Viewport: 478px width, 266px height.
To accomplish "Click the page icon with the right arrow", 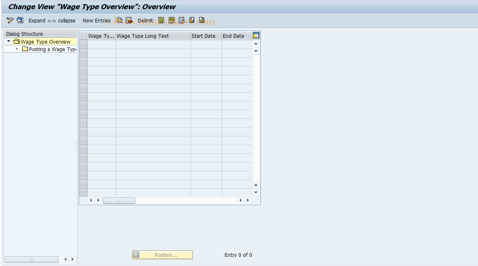I will [x=202, y=20].
